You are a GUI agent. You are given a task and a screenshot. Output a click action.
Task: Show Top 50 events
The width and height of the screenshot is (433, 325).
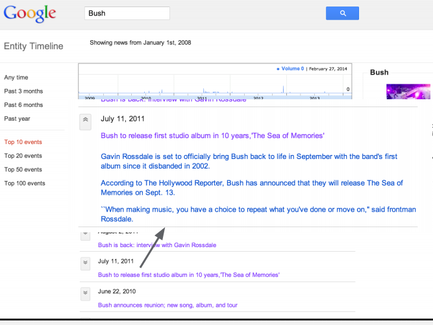pos(23,170)
